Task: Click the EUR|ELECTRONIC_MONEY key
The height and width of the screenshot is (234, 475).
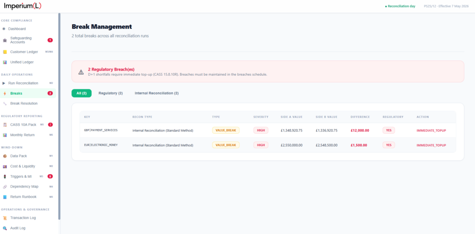Action: 101,145
